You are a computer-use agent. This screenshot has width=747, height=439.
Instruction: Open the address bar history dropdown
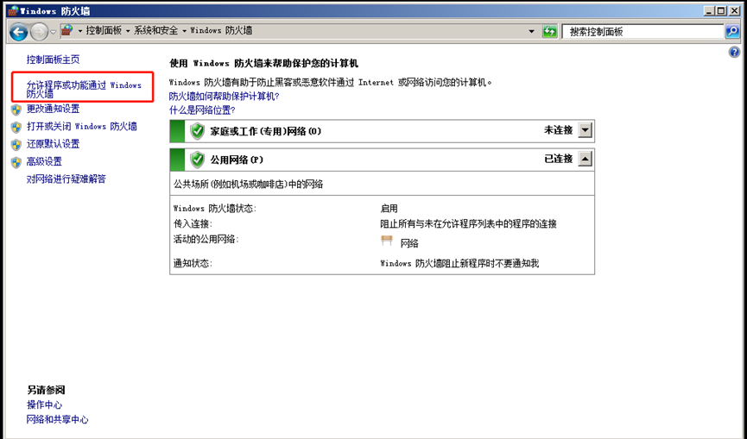pyautogui.click(x=532, y=31)
